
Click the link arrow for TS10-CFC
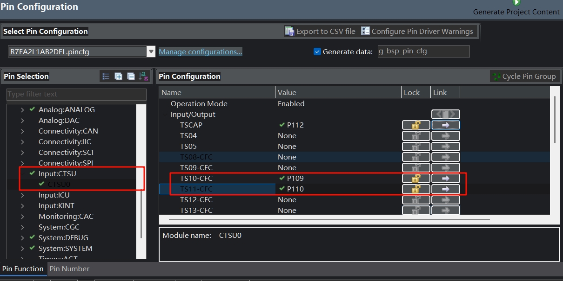click(446, 179)
